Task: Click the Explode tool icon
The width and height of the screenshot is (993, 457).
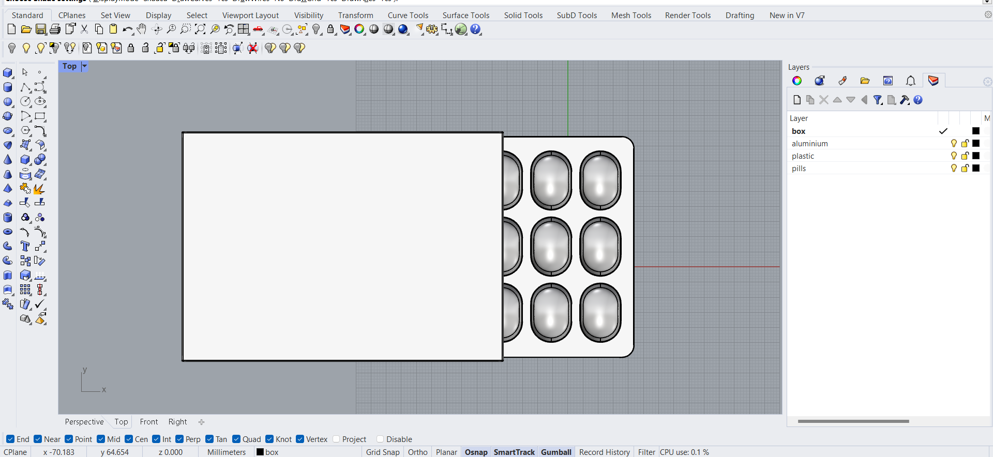Action: coord(39,189)
